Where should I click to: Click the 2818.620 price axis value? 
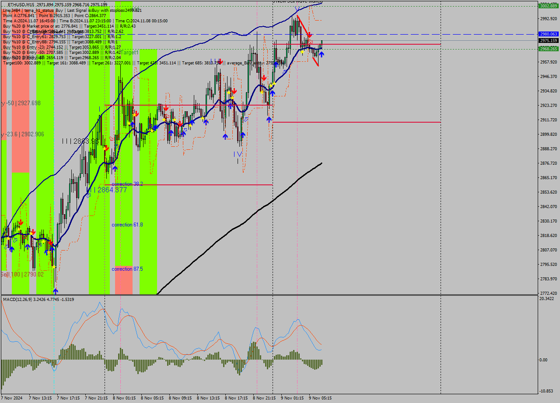(549, 235)
